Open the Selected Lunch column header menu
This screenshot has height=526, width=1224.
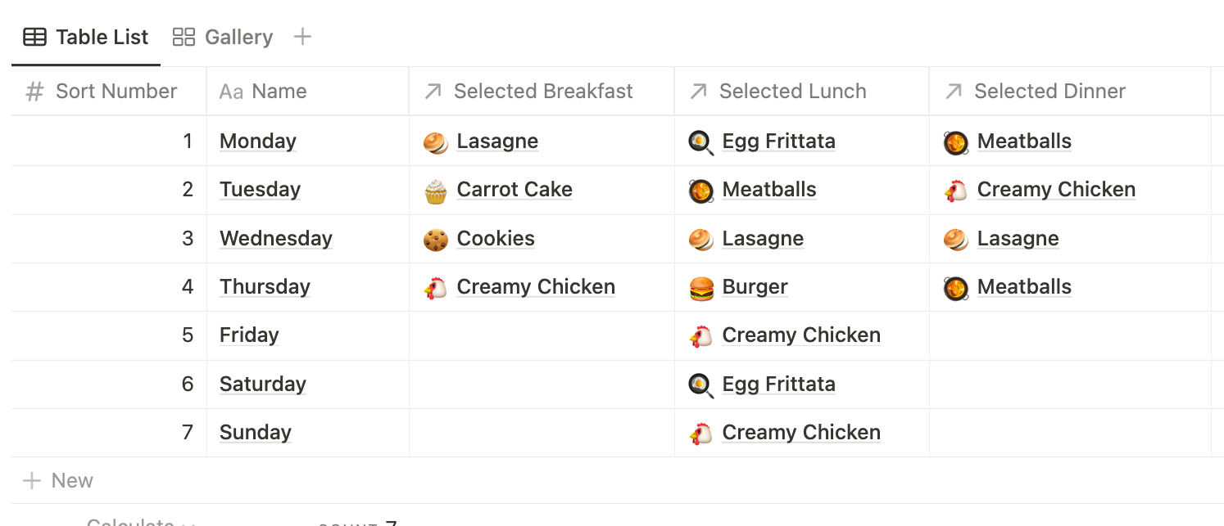(x=792, y=92)
